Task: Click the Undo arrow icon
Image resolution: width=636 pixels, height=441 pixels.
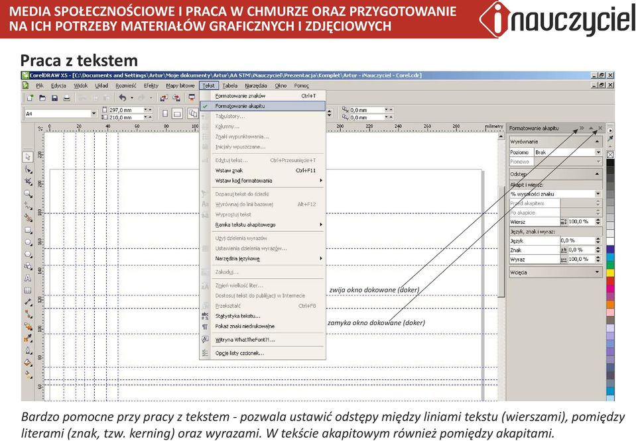Action: [x=122, y=98]
